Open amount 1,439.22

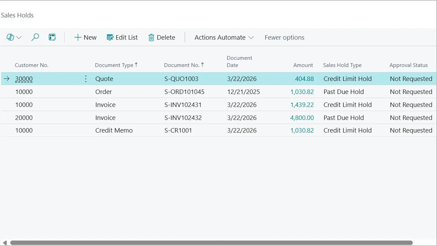coord(302,105)
